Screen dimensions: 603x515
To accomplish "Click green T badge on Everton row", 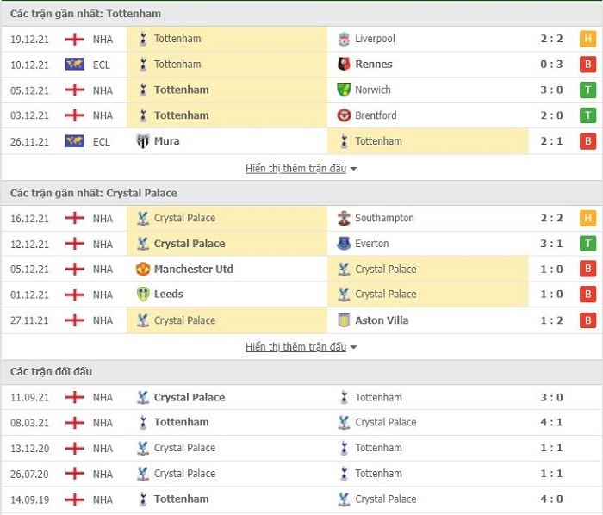I will coord(587,244).
